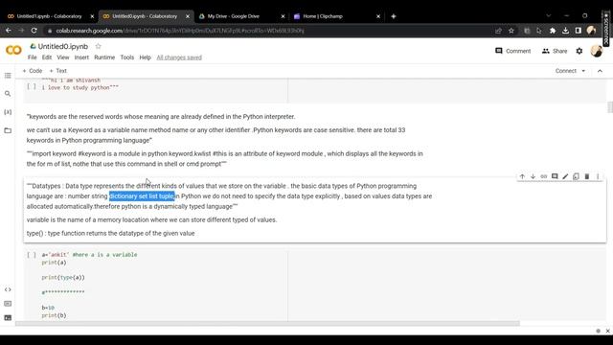This screenshot has height=345, width=613.
Task: Click the Colab CO logo
Action: pos(13,50)
